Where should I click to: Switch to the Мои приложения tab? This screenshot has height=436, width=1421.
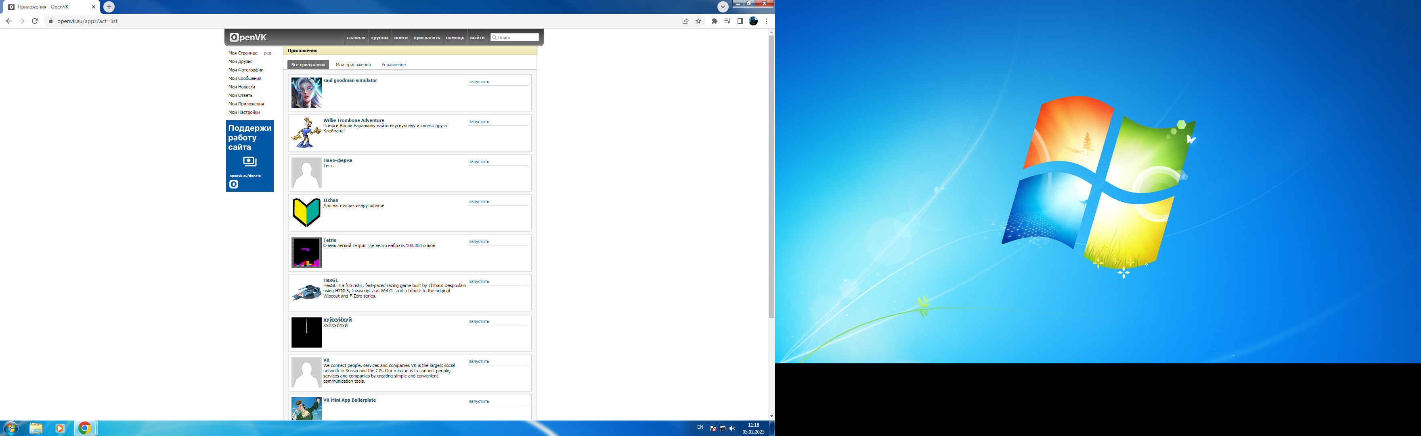click(x=353, y=65)
